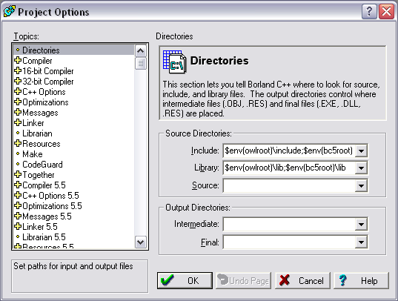Click the Cancel button
The width and height of the screenshot is (398, 301).
[302, 281]
